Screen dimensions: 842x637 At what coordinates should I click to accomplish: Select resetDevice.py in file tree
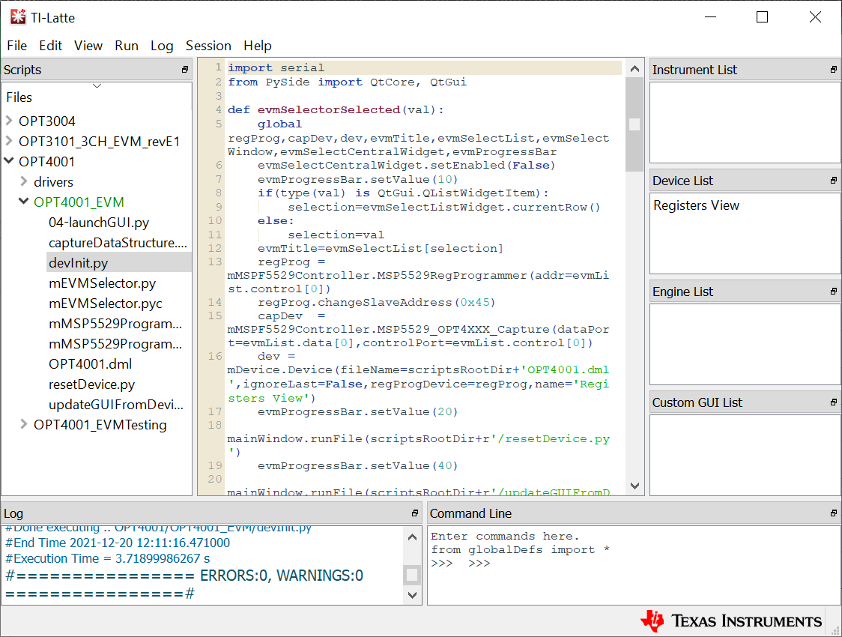point(91,384)
